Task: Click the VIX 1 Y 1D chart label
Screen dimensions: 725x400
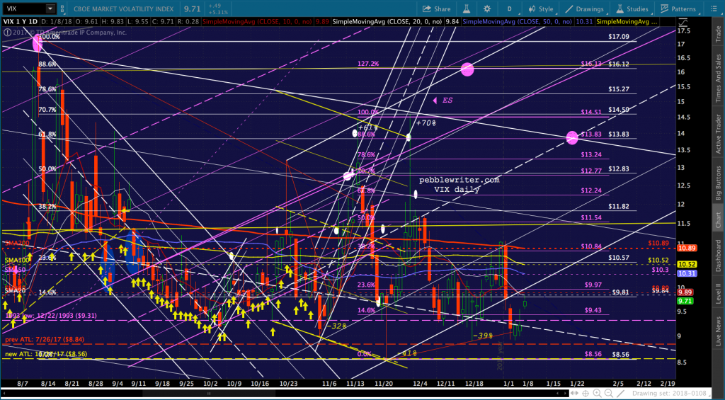Action: click(21, 21)
